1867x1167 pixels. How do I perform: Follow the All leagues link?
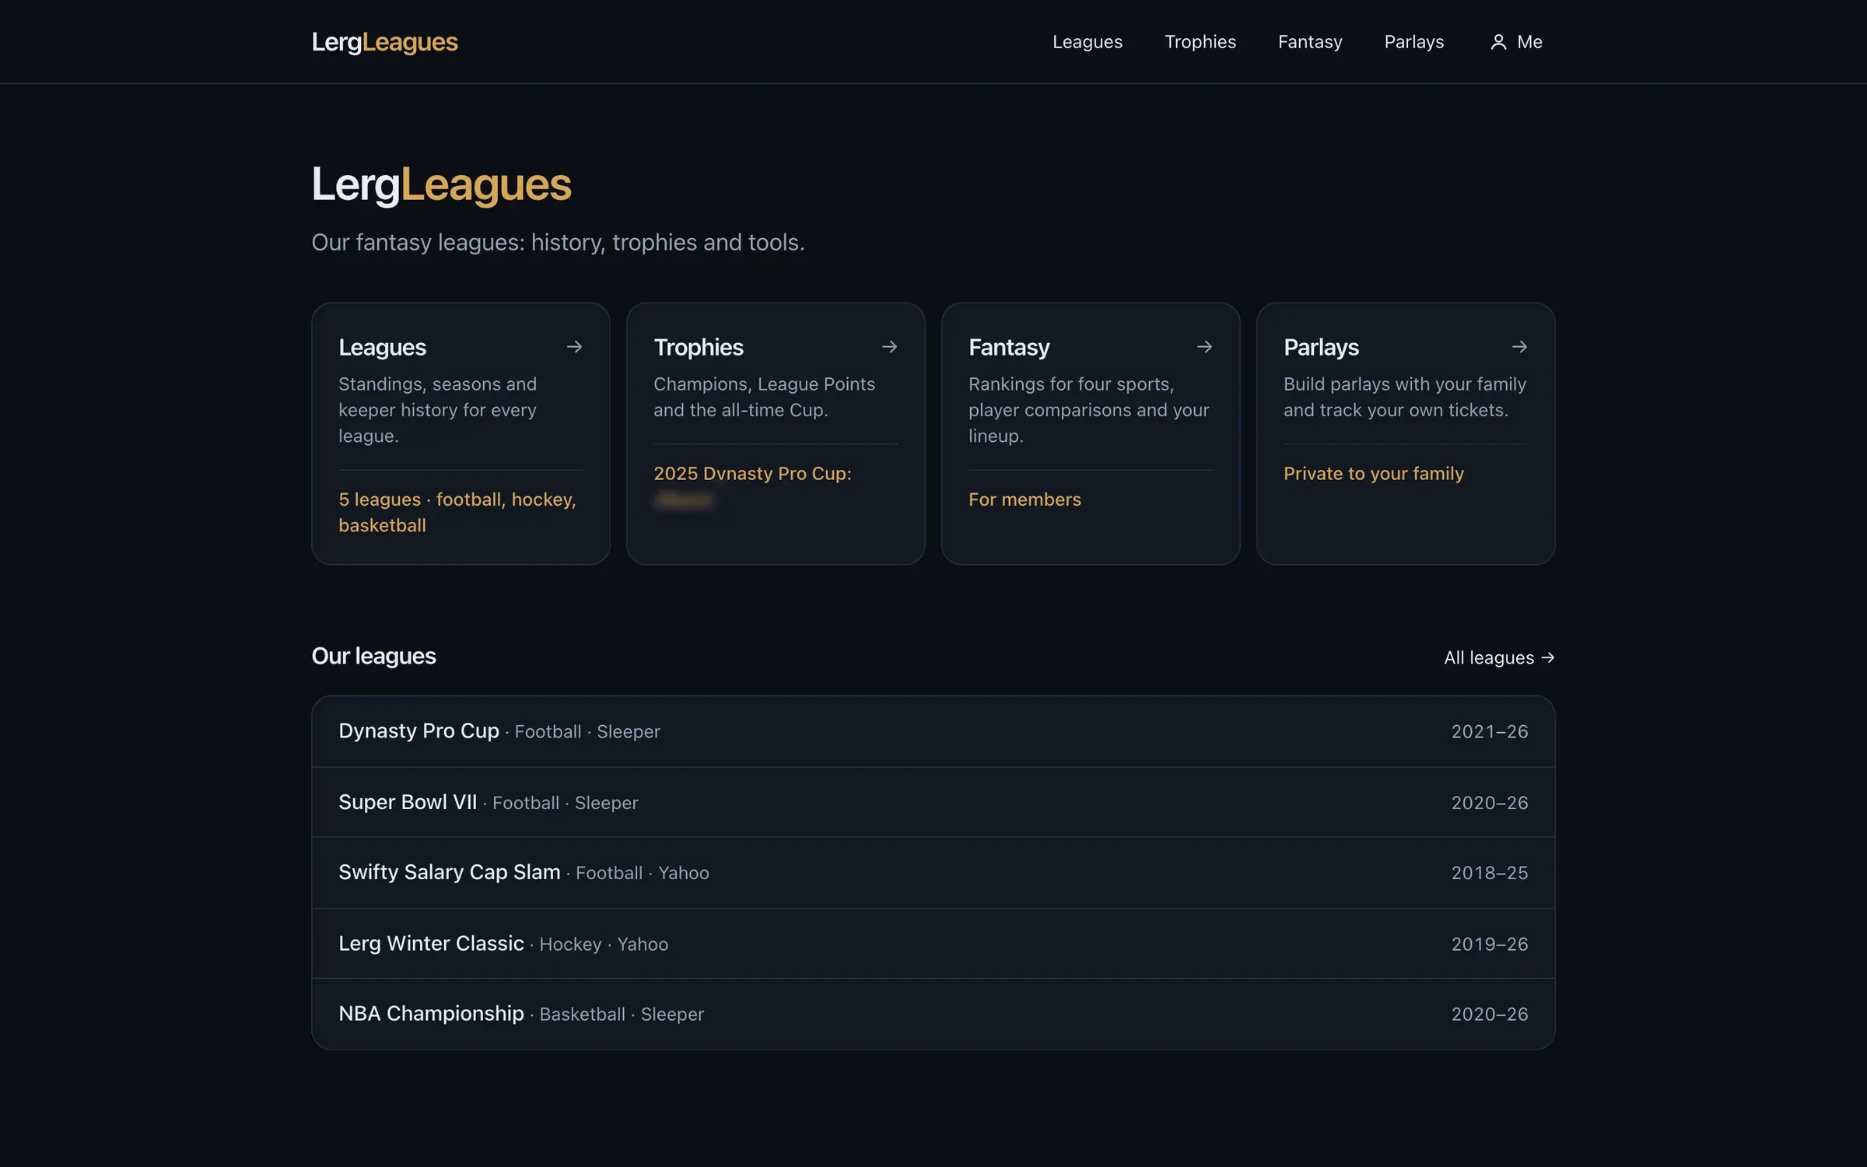(x=1499, y=658)
